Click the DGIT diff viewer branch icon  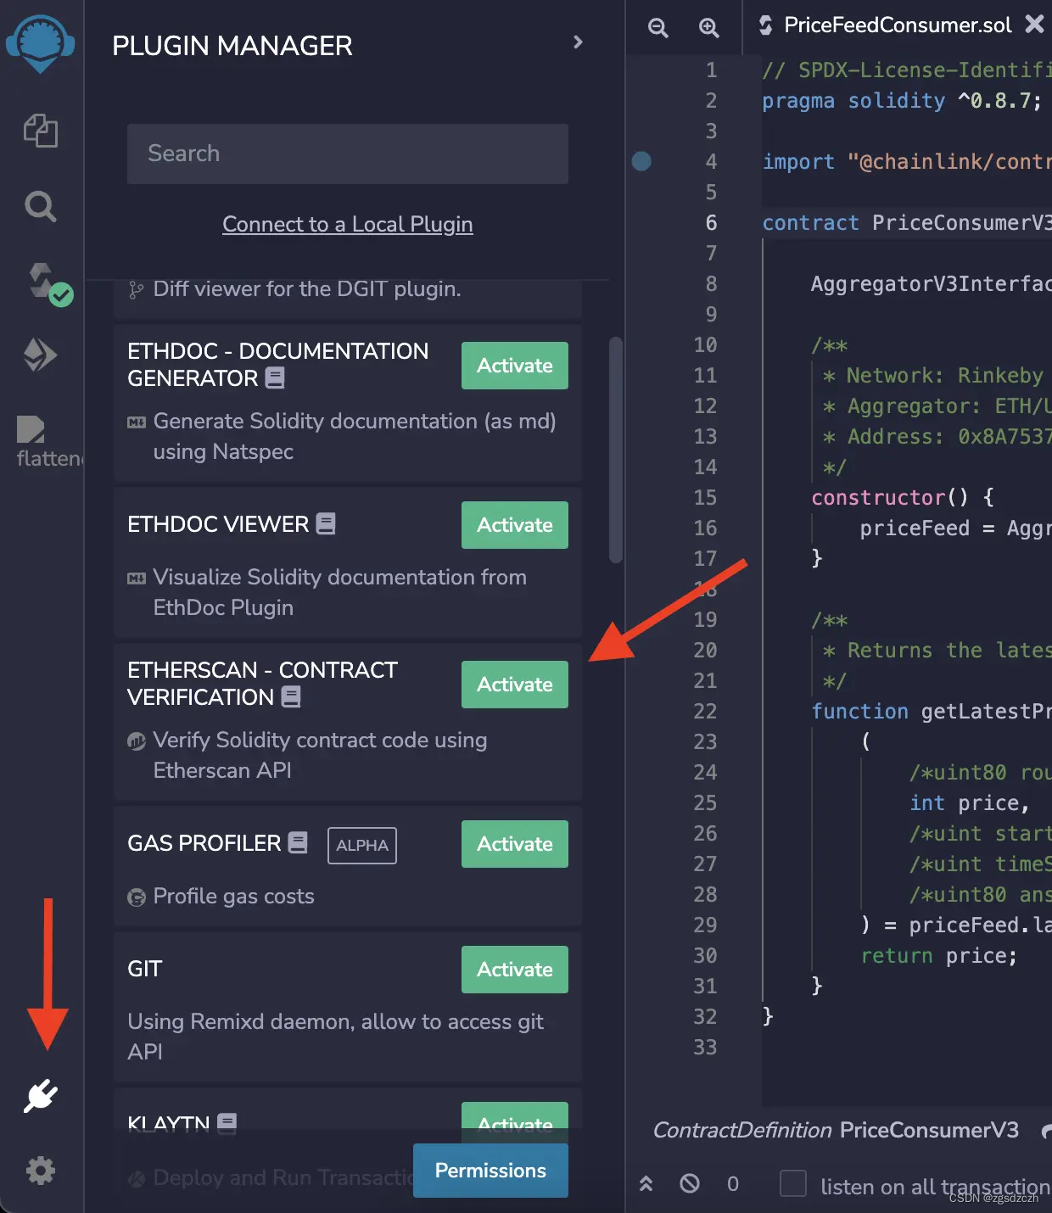point(136,290)
